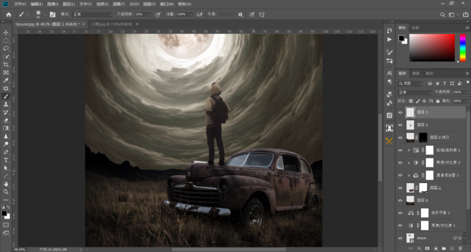Viewport: 471px width, 252px height.
Task: Open layer blend mode dropdown
Action: tap(414, 92)
